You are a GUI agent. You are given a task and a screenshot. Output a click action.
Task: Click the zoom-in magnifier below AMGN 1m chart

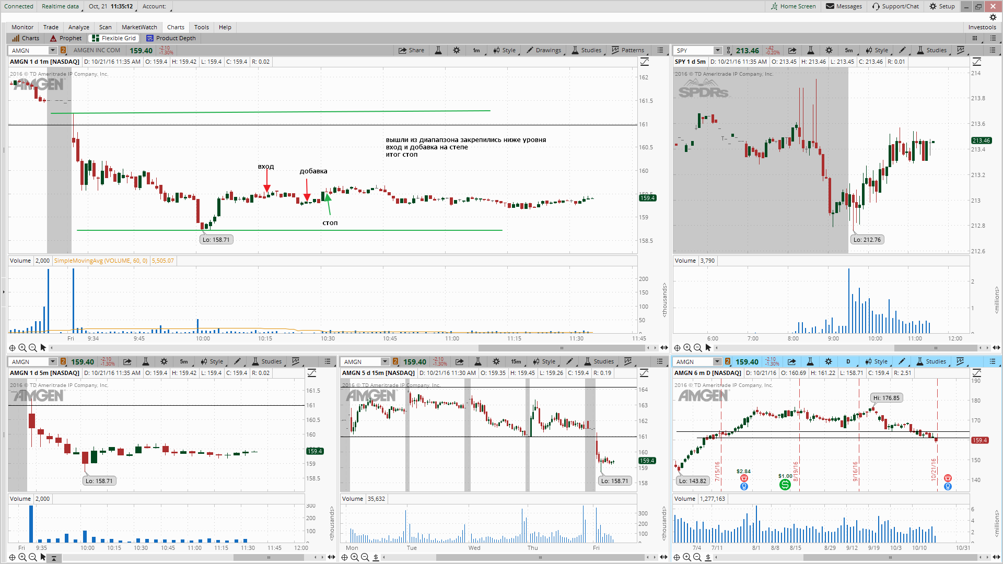tap(22, 348)
